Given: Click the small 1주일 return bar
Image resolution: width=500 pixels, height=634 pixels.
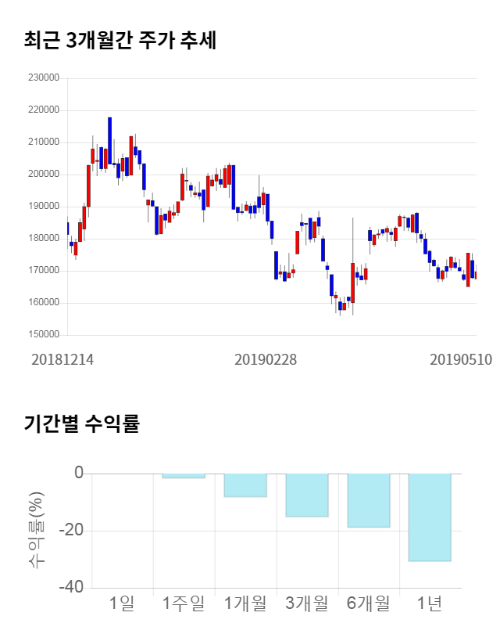Looking at the screenshot, I should tap(184, 476).
